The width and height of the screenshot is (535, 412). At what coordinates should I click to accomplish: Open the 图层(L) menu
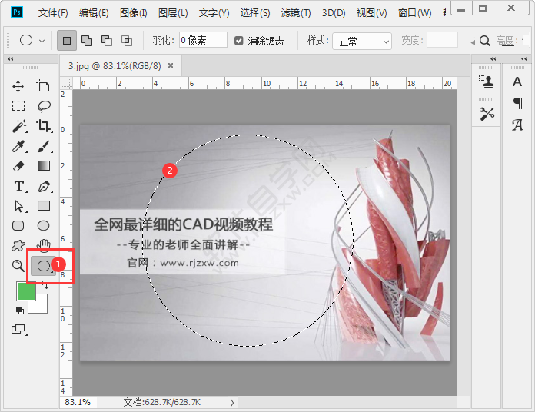tap(173, 13)
